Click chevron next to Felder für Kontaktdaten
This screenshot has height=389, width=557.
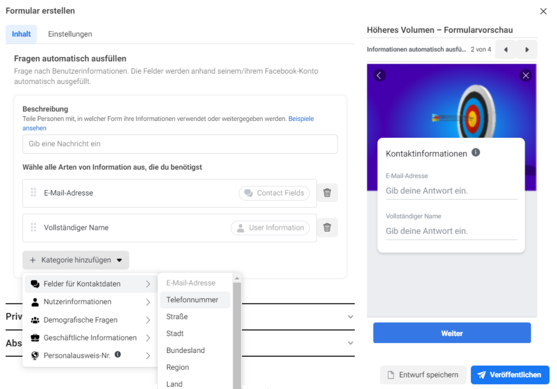148,284
